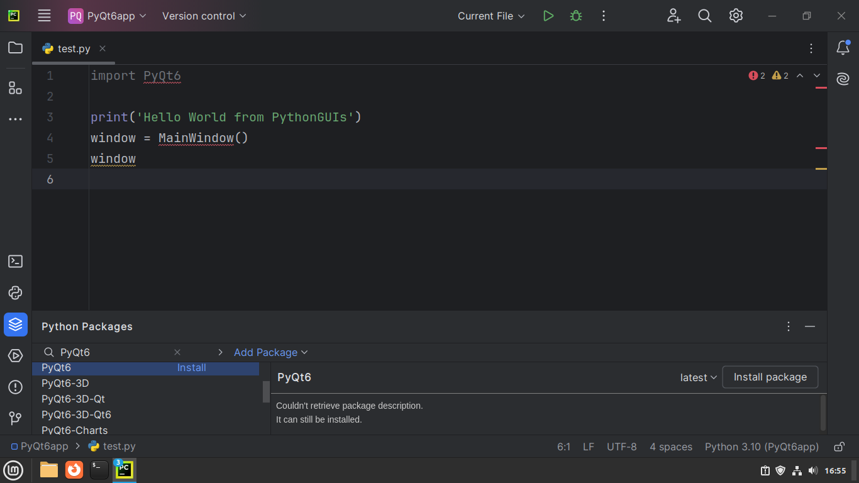Image resolution: width=859 pixels, height=483 pixels.
Task: Open editor tab options menu
Action: (811, 48)
